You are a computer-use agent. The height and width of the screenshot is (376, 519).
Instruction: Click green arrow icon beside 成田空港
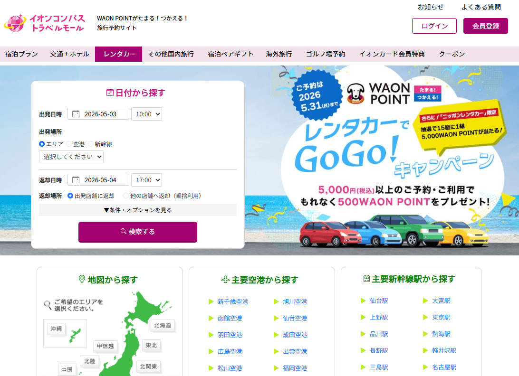click(276, 335)
